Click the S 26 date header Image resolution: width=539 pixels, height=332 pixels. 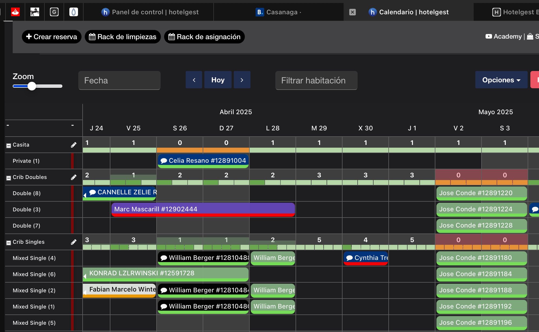[x=180, y=128]
